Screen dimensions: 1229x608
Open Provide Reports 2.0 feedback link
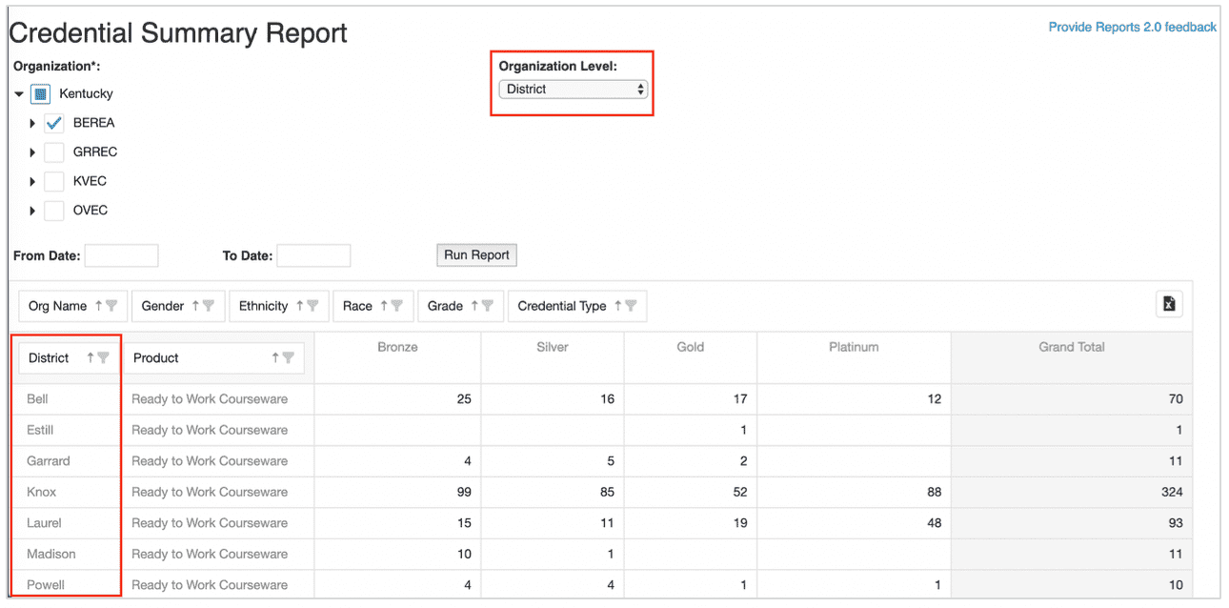tap(1132, 28)
